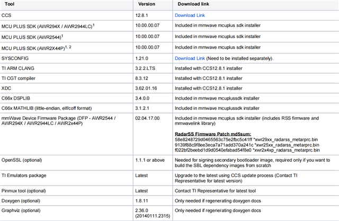Click Latest in the Pinmux tool row
Viewport: 339px width, 221px height.
[141, 191]
